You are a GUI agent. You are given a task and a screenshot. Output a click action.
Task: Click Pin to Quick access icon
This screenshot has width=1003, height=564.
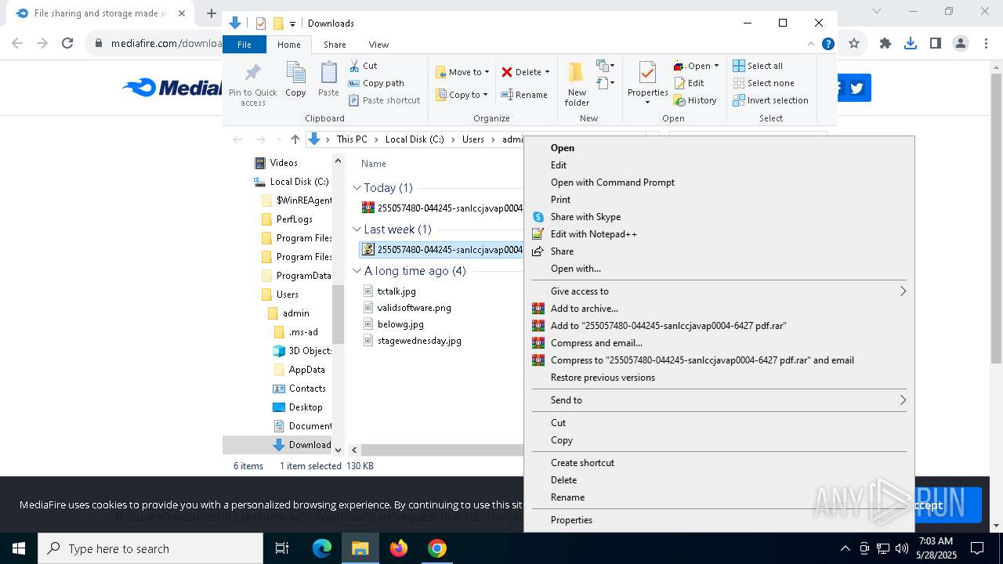(253, 85)
